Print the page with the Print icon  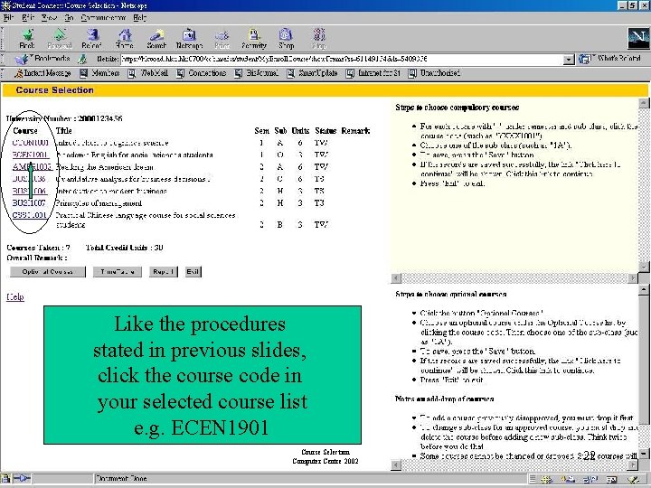coord(222,39)
